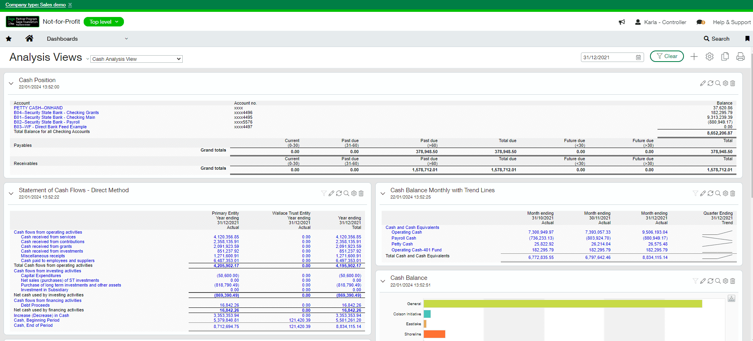This screenshot has height=341, width=753.
Task: Click the General bar in Cash Balance chart
Action: click(x=563, y=304)
